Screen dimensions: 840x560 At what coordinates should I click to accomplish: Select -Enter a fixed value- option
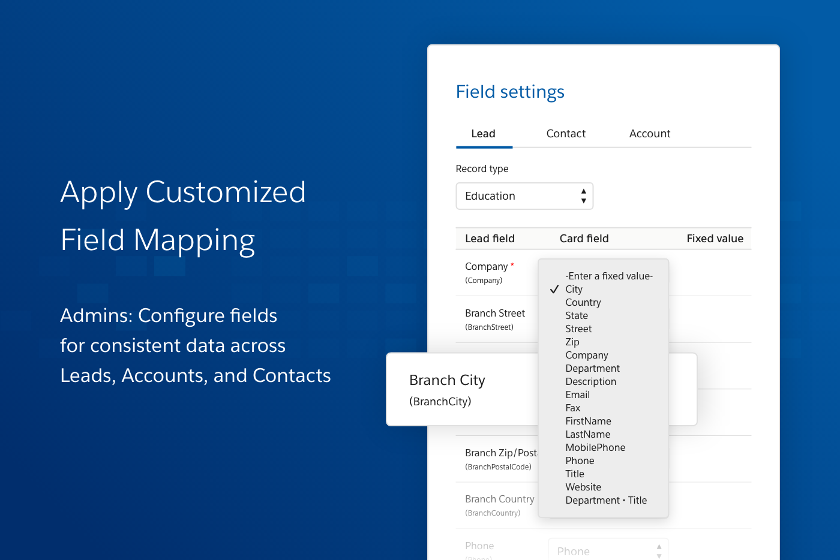[608, 276]
